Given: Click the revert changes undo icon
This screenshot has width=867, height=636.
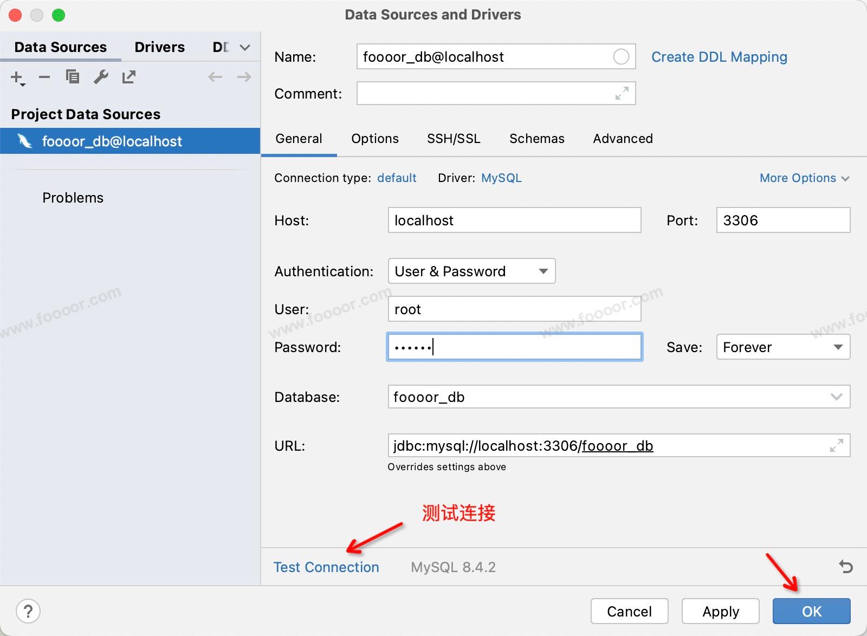Looking at the screenshot, I should pos(845,567).
